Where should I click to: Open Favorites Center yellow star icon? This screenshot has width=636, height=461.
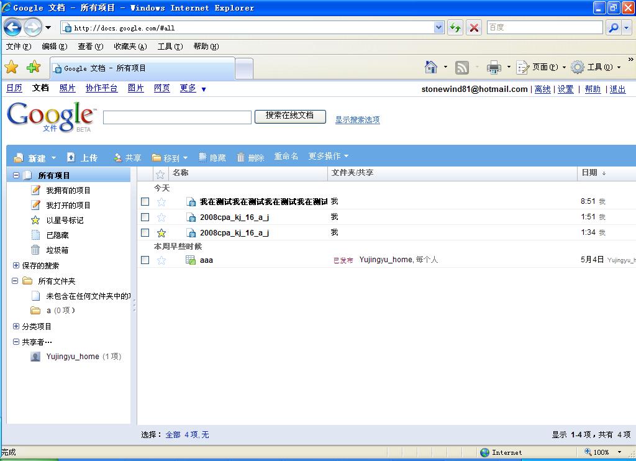click(x=11, y=67)
